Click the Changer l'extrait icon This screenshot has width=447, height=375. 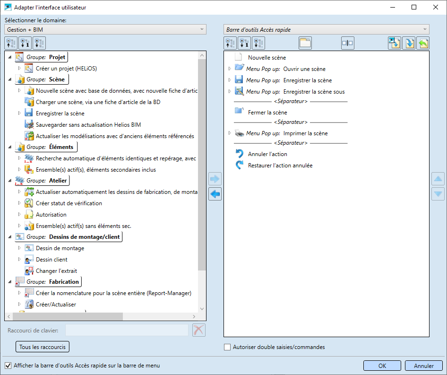coord(29,270)
